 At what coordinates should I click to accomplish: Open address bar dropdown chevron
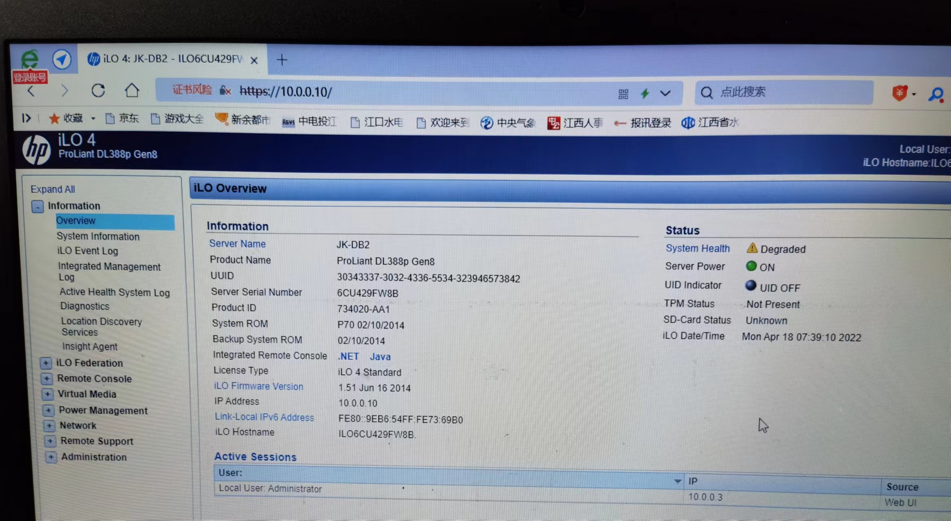(665, 94)
